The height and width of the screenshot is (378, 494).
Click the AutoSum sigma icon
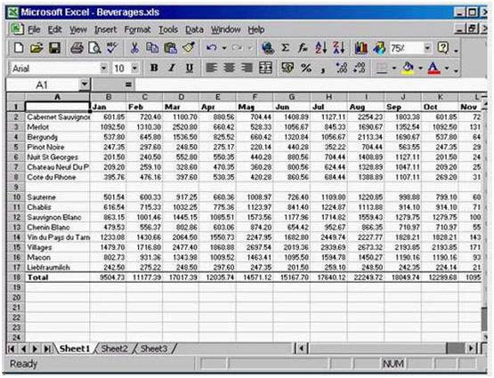(286, 48)
